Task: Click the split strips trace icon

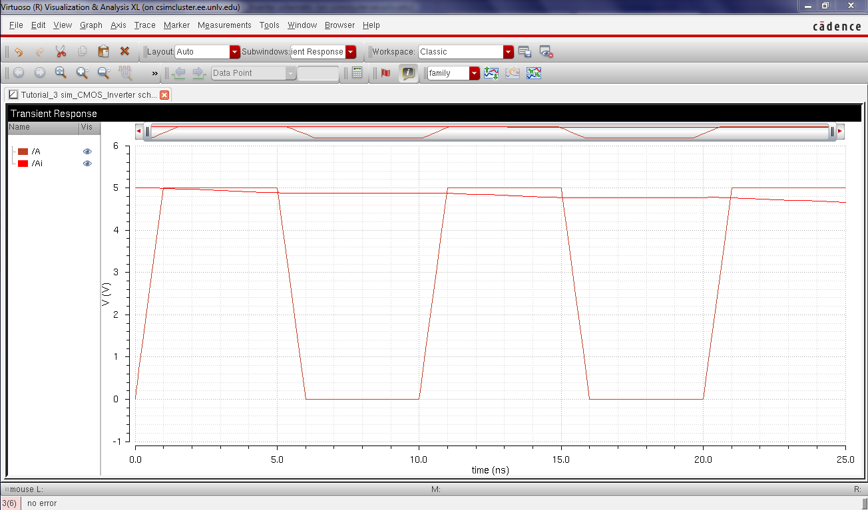Action: 491,73
